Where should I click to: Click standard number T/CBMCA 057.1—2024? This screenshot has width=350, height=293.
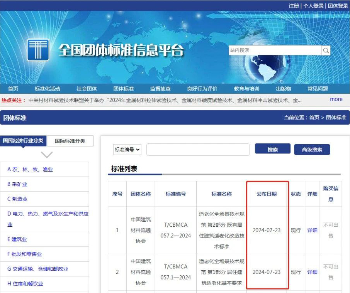pyautogui.click(x=176, y=272)
